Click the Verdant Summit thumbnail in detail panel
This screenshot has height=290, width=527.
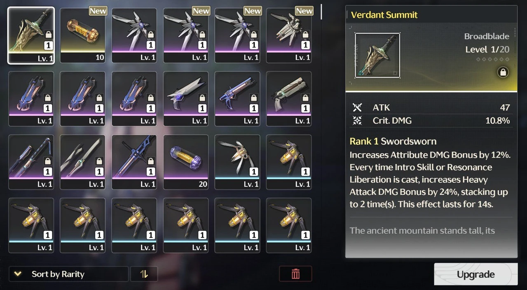(x=377, y=56)
